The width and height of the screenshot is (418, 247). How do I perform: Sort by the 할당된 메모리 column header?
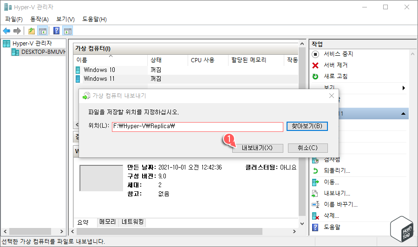click(256, 60)
